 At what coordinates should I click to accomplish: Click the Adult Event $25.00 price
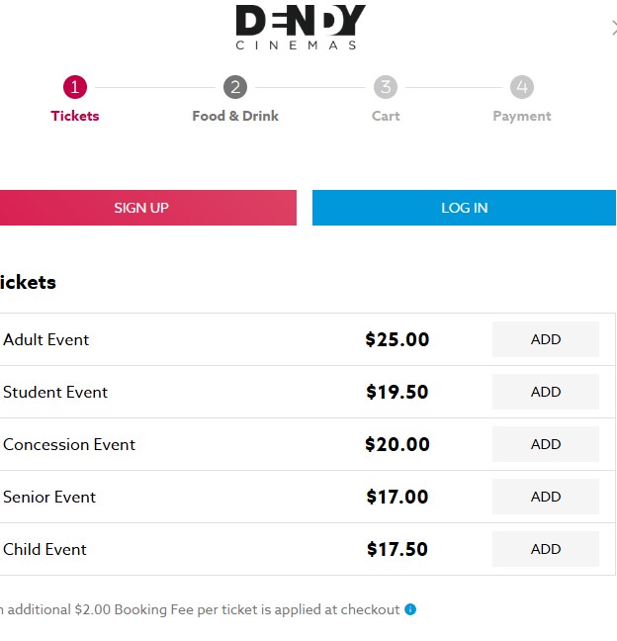point(397,340)
